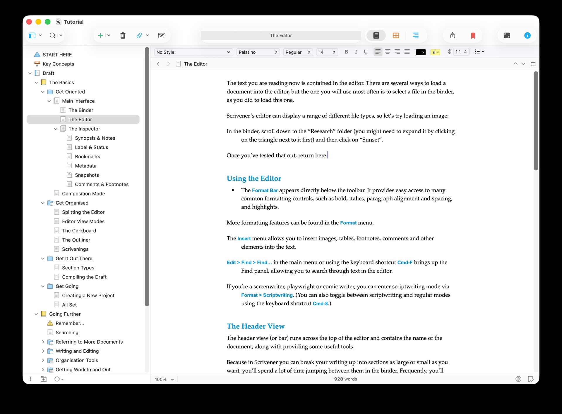The image size is (562, 414).
Task: Open the Palatino font dropdown
Action: [258, 52]
